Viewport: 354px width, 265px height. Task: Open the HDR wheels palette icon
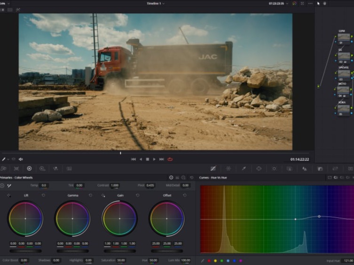point(42,168)
